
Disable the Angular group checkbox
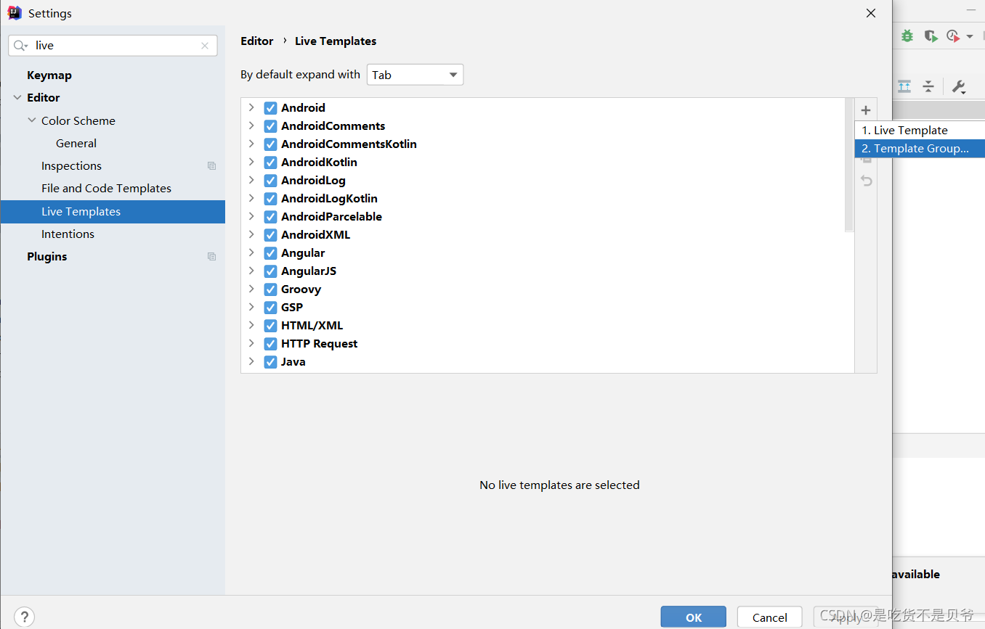(270, 253)
